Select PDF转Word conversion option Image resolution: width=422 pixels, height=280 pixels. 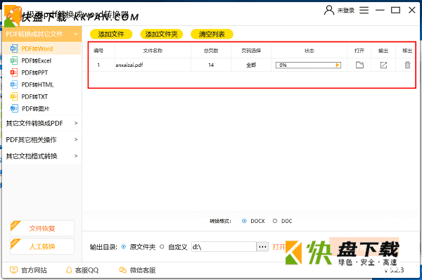point(41,49)
